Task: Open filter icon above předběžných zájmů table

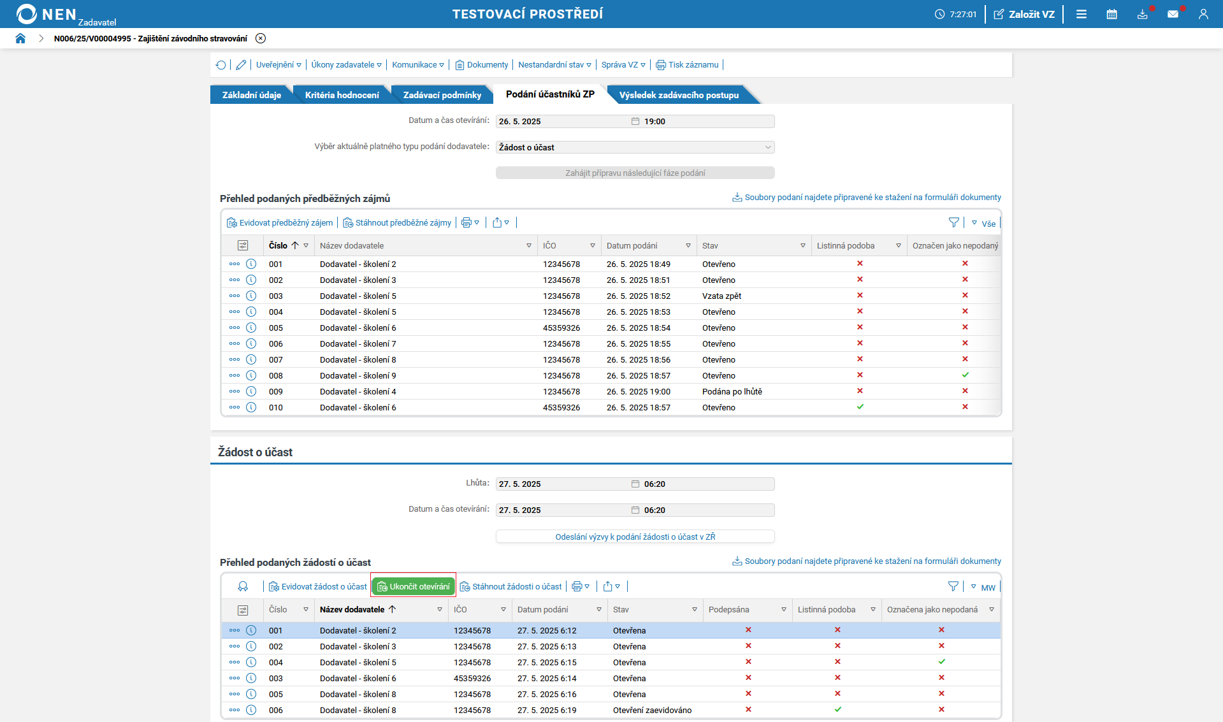Action: click(x=954, y=222)
